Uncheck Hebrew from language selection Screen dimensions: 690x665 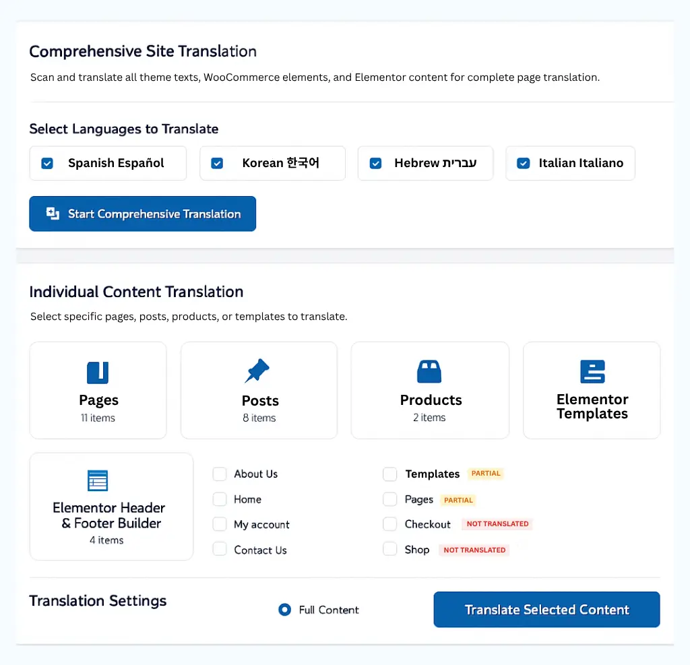[x=375, y=163]
